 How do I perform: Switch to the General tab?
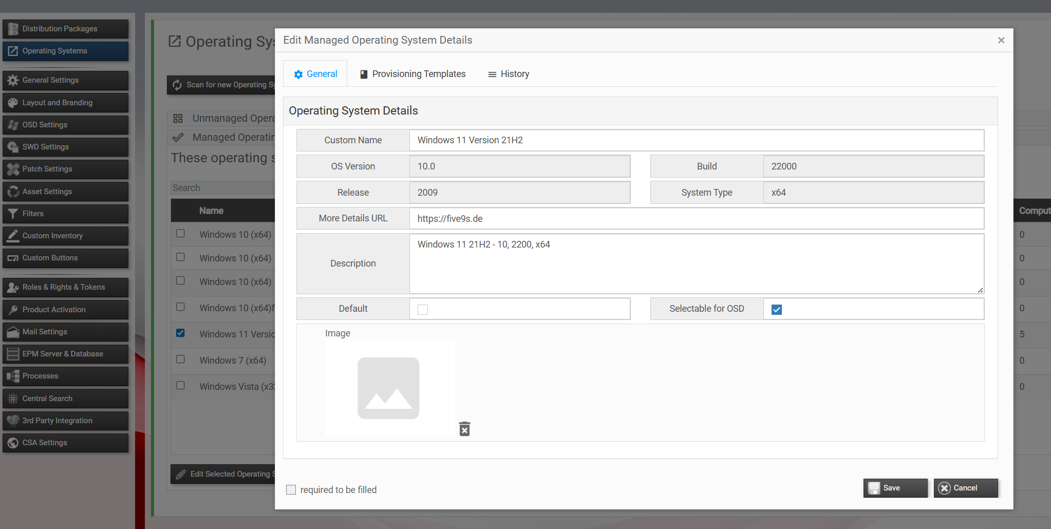coord(315,74)
